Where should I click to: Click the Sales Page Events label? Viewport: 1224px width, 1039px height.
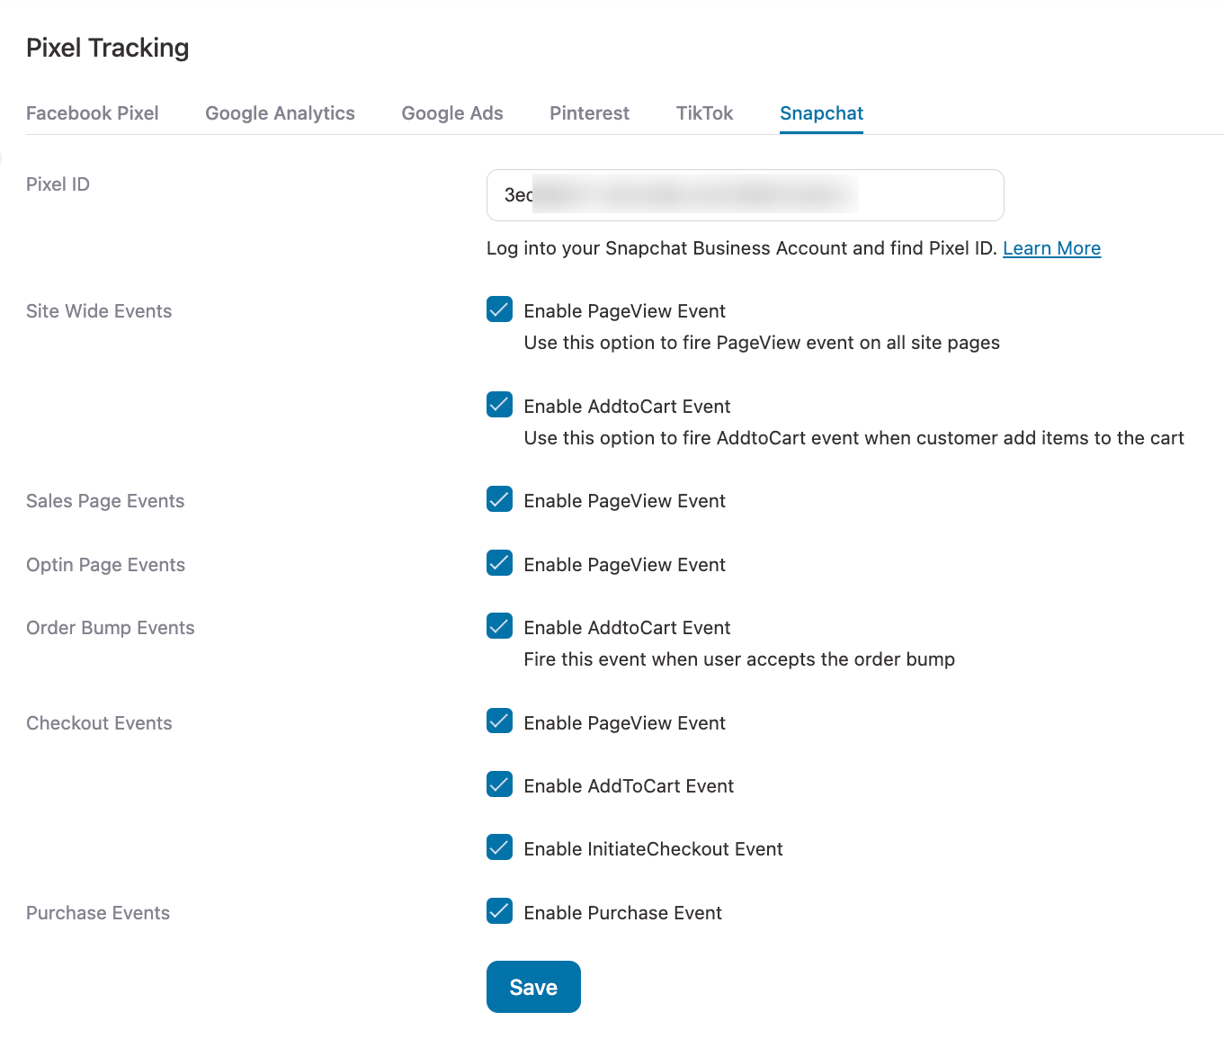pos(105,501)
